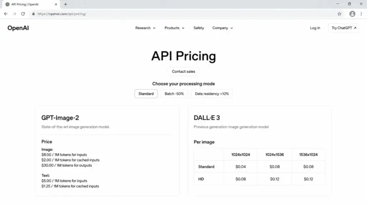This screenshot has width=367, height=206.
Task: Close the API Pricing tab
Action: click(x=56, y=4)
